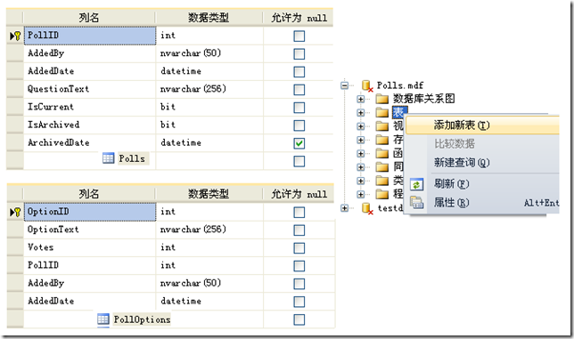Click the folder icon of the 同 node
The height and width of the screenshot is (339, 574).
381,167
